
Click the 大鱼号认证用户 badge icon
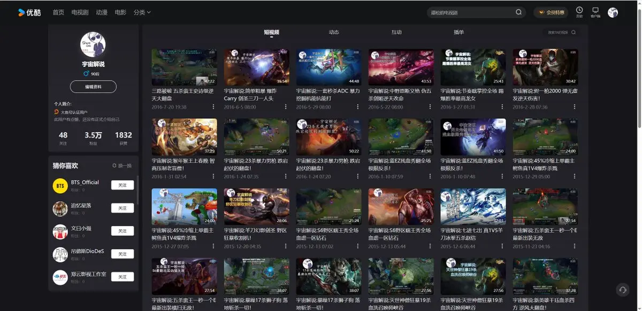[57, 112]
